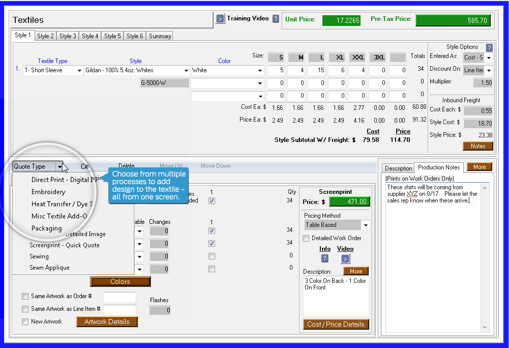Play the Training Video arrow icon

[220, 19]
